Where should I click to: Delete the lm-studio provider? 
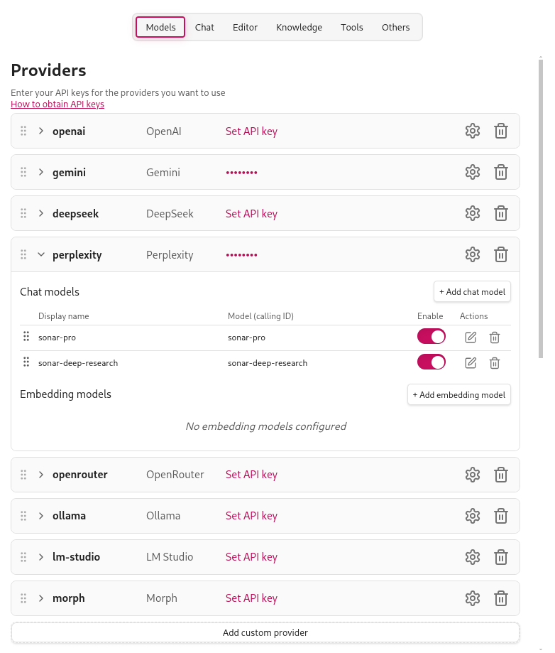(x=500, y=557)
